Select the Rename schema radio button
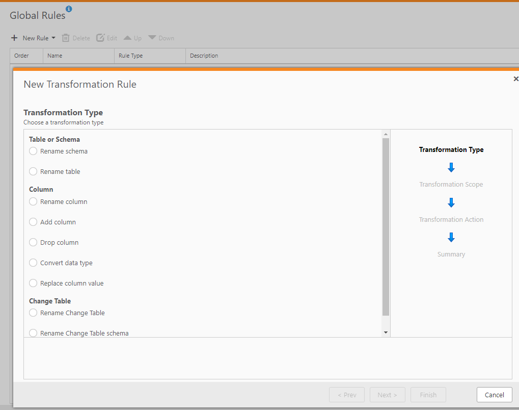 tap(33, 151)
